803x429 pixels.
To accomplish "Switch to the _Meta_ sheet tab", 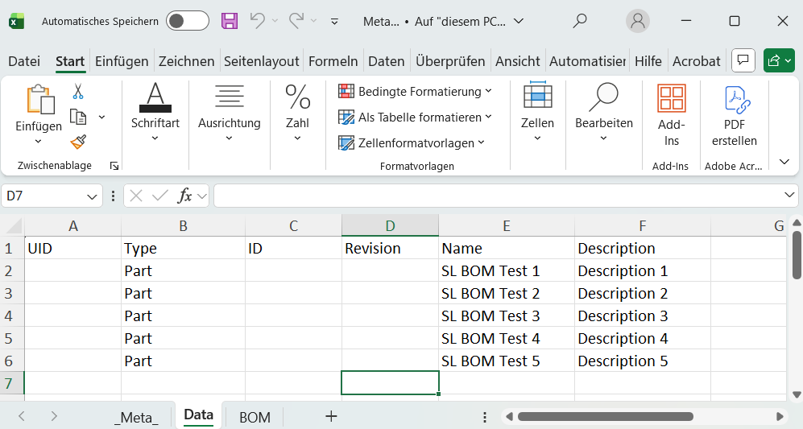I will point(136,417).
